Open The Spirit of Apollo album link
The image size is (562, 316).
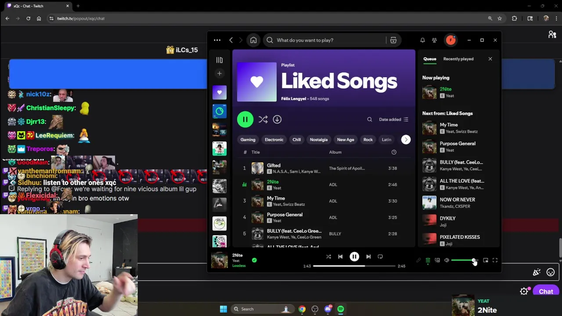coord(347,169)
